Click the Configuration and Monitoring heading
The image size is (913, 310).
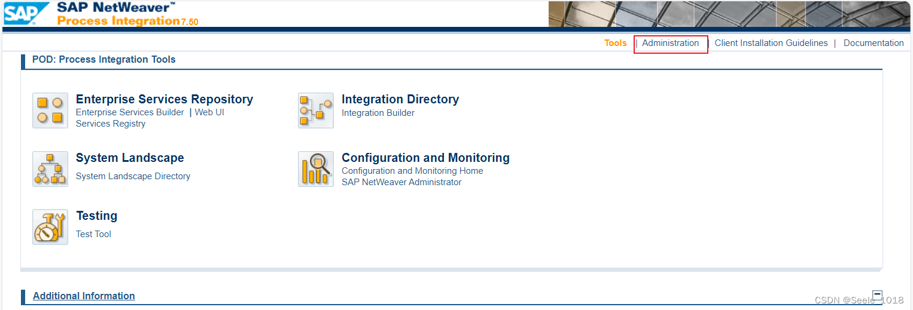click(425, 158)
